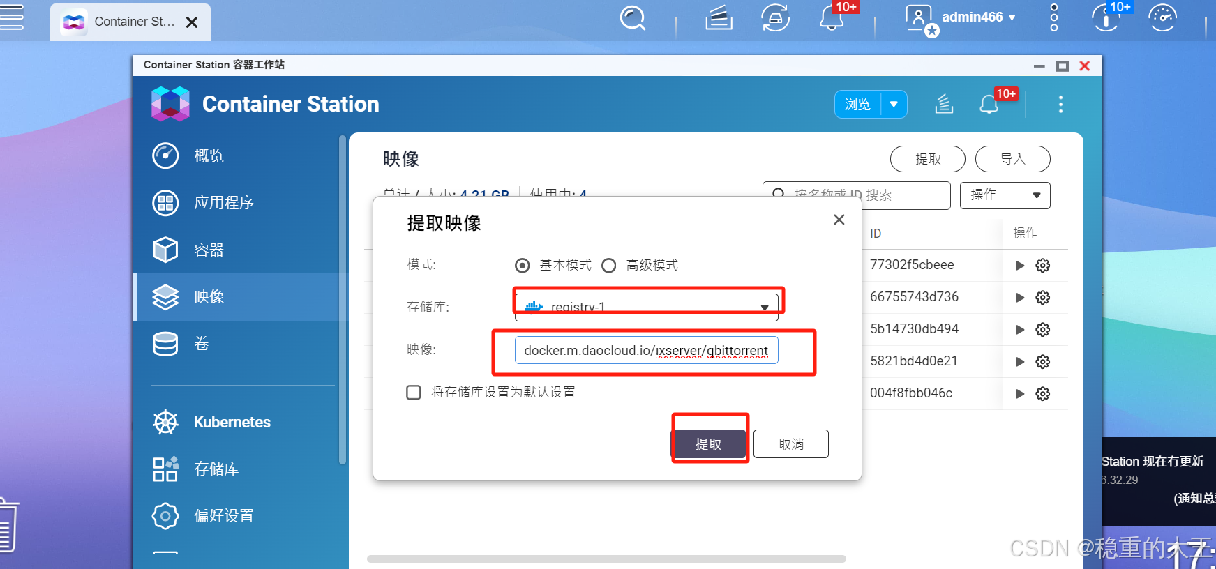Click the QTS desktop search magnifier icon

pyautogui.click(x=633, y=18)
